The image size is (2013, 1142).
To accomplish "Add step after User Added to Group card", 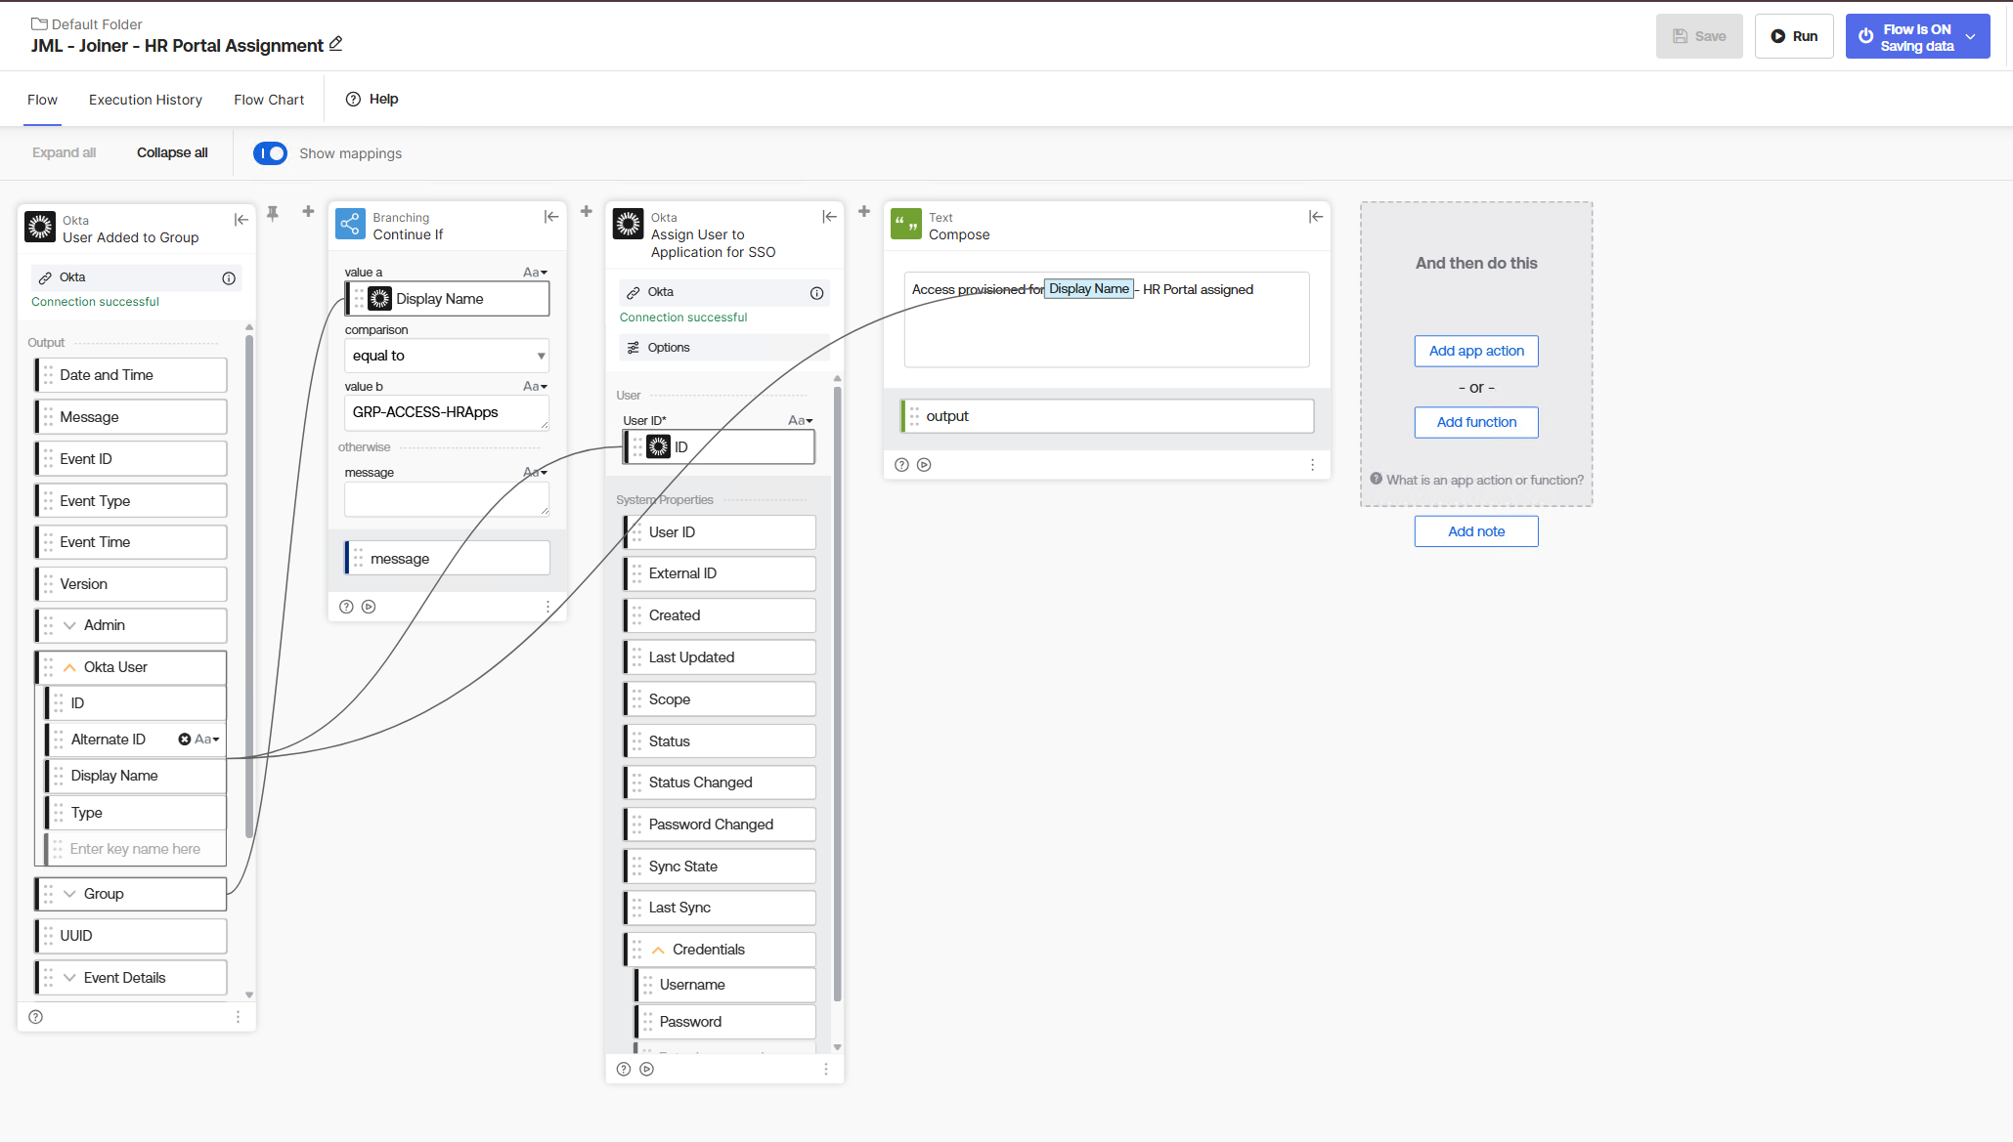I will click(308, 211).
